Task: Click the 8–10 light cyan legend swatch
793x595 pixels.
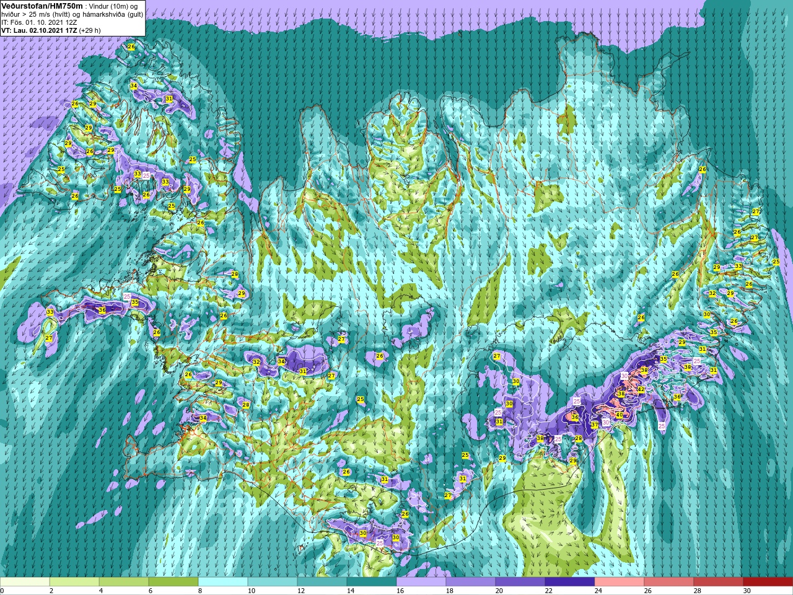Action: click(223, 582)
